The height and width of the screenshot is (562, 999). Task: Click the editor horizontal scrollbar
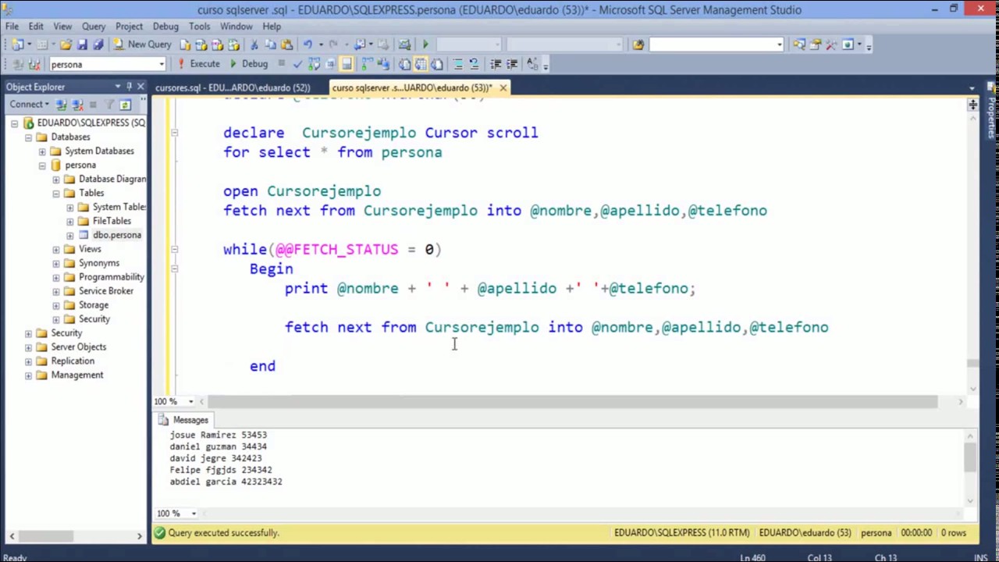click(x=574, y=401)
